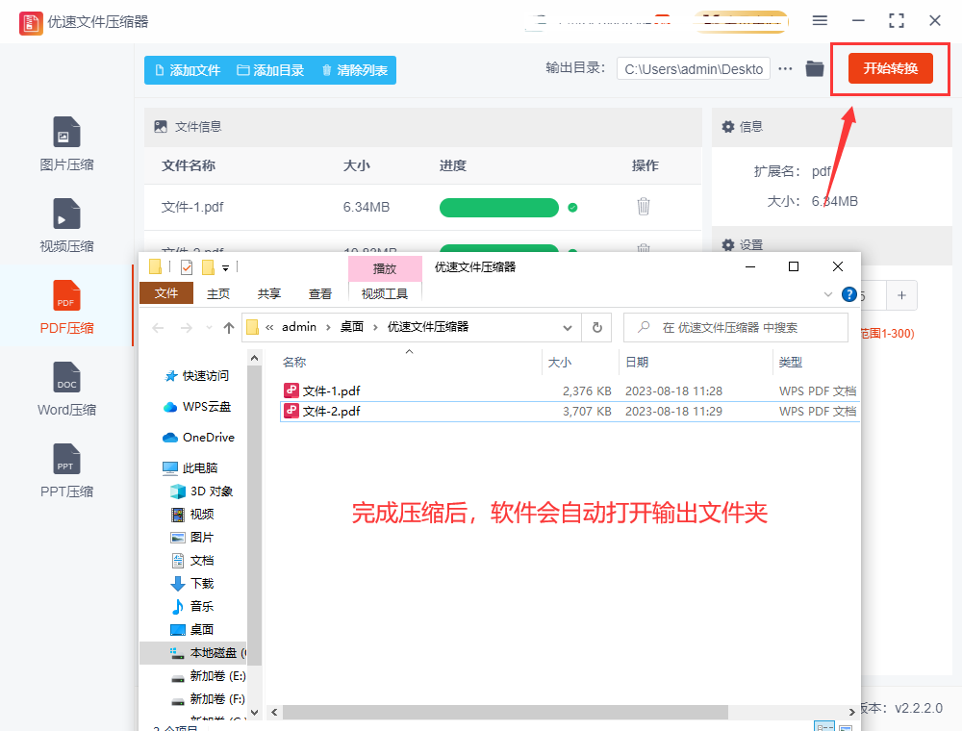Expand the Explorer ribbon chevron
The height and width of the screenshot is (731, 962).
(827, 295)
